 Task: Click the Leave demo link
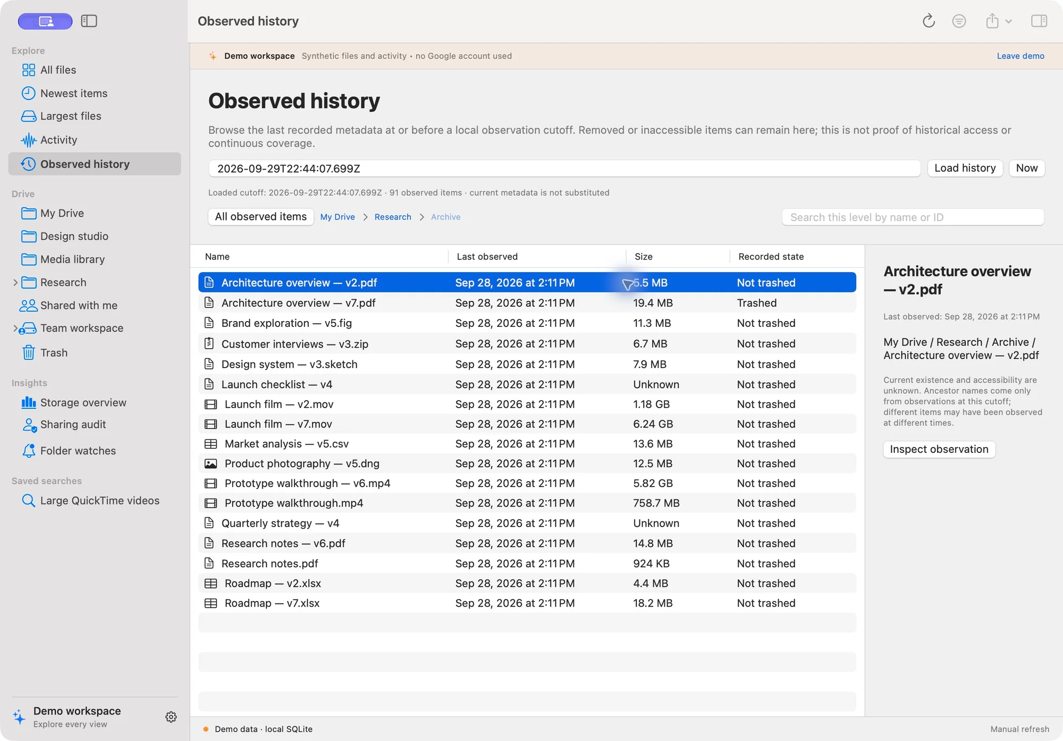1020,56
